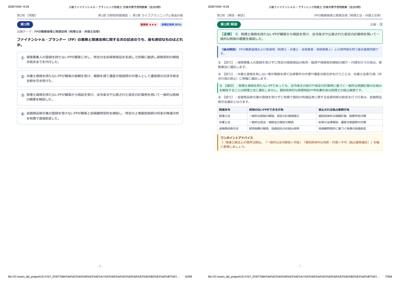Click the 資格のないFPができる行為 table header
The width and height of the screenshot is (400, 283).
coord(282,110)
